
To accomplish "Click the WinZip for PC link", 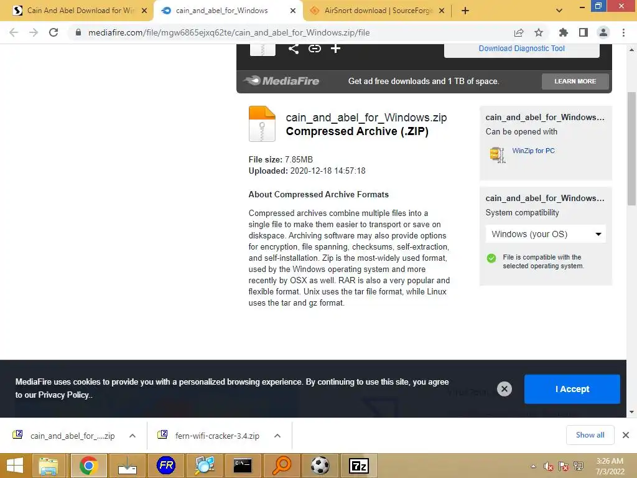I will coord(533,151).
